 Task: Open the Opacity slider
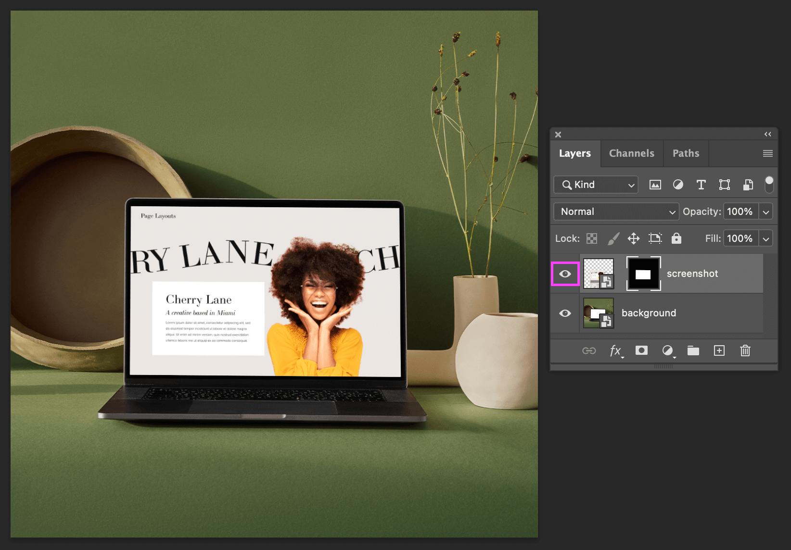[765, 212]
